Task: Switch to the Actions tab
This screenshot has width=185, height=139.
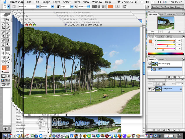Action: click(161, 59)
